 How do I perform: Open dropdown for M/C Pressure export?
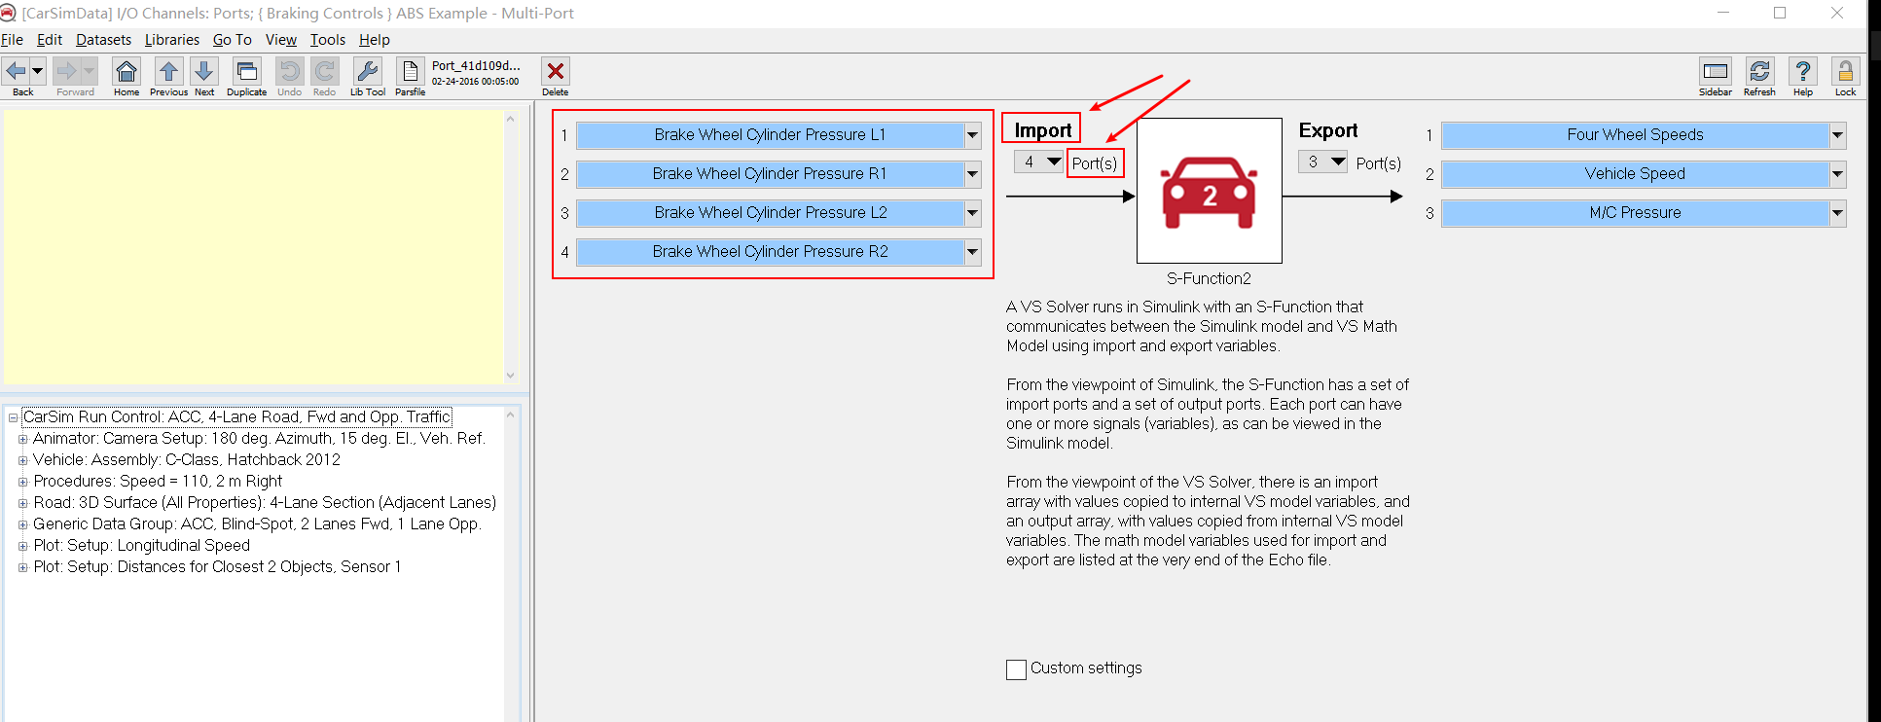point(1837,213)
